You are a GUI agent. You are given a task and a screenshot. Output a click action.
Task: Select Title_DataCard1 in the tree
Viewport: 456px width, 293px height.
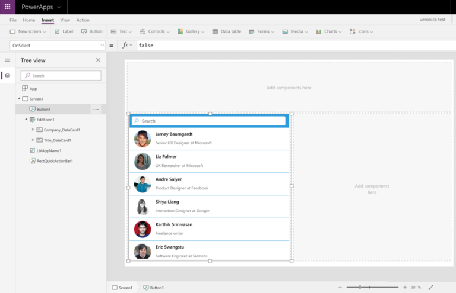point(54,140)
